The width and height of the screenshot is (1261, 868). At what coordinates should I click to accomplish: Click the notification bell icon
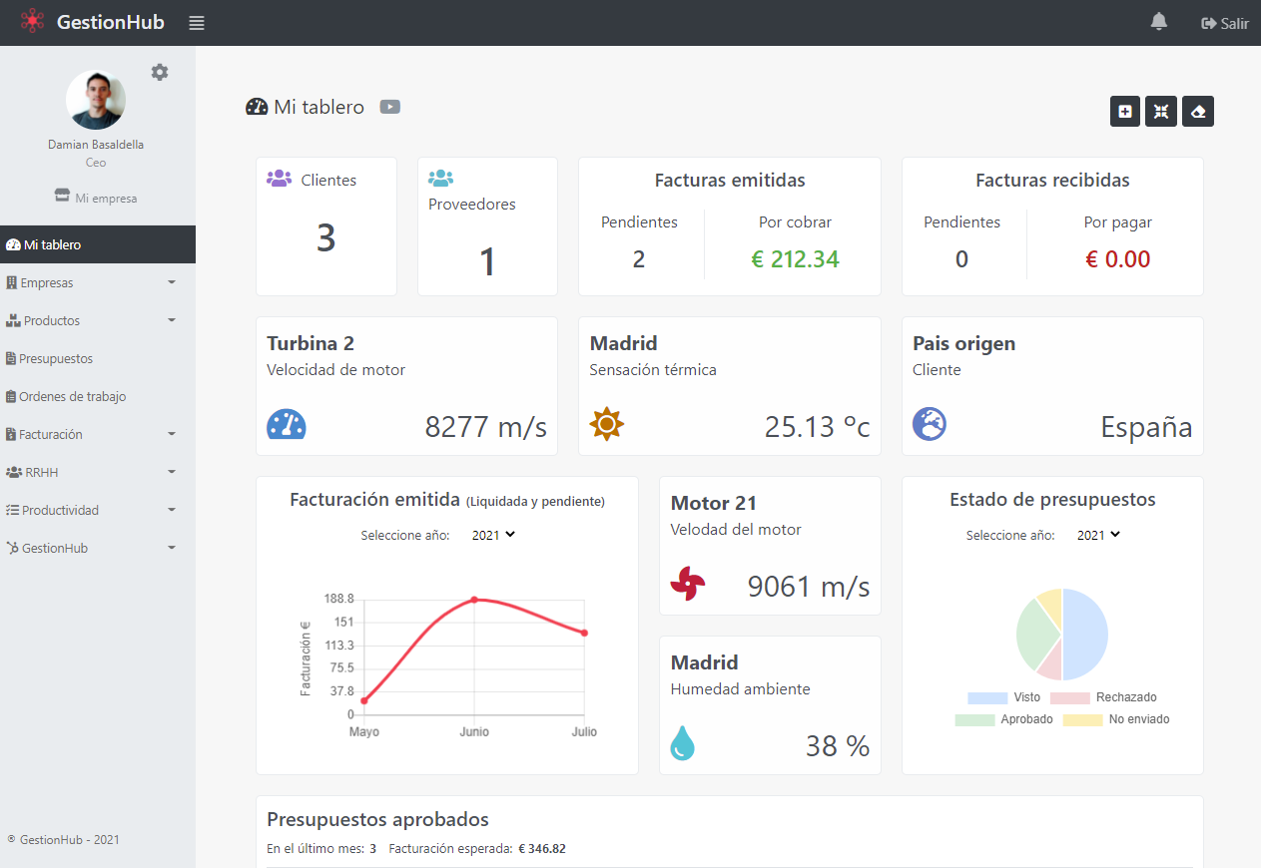[1158, 22]
